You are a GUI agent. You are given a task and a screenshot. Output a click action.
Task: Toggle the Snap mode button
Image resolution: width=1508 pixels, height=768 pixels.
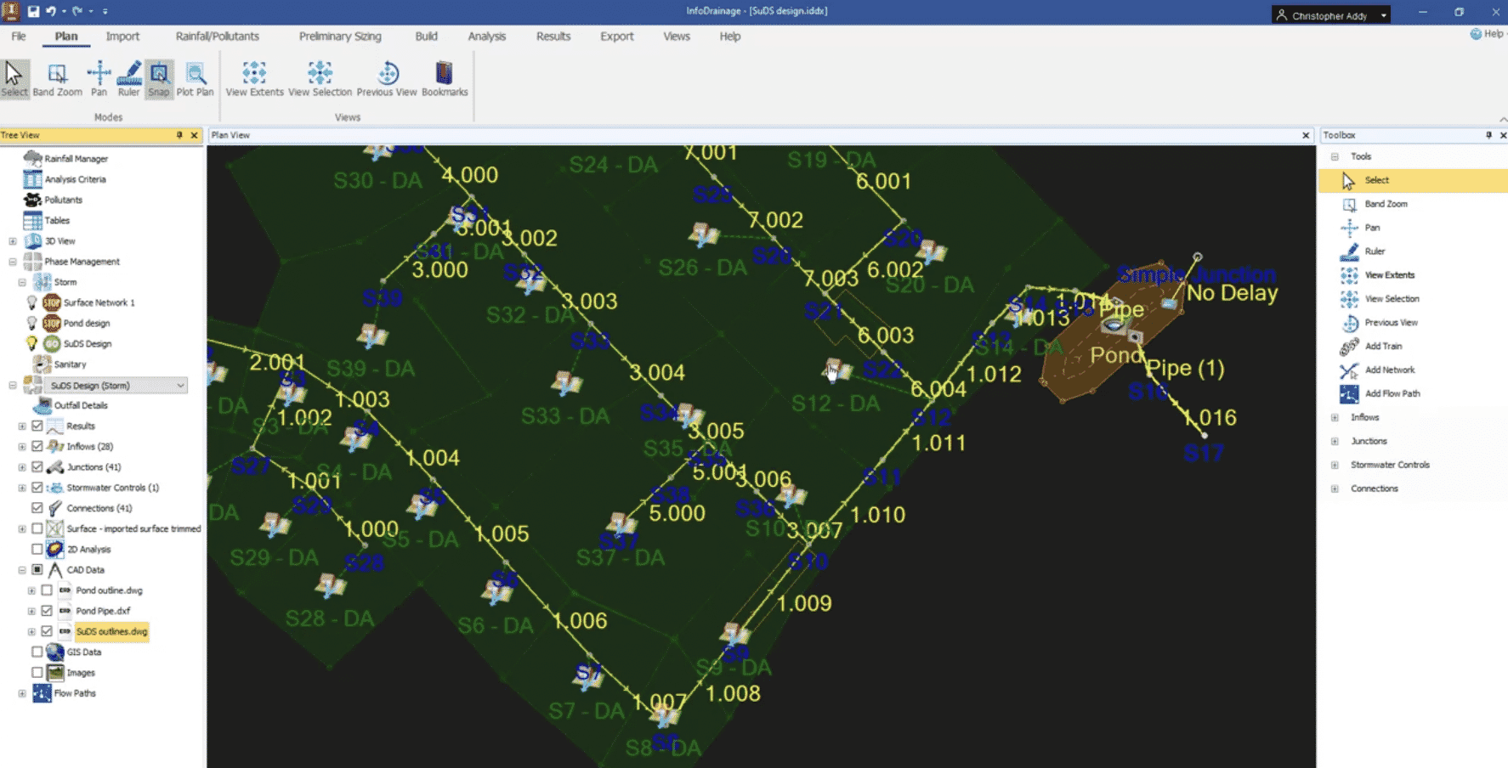click(158, 78)
